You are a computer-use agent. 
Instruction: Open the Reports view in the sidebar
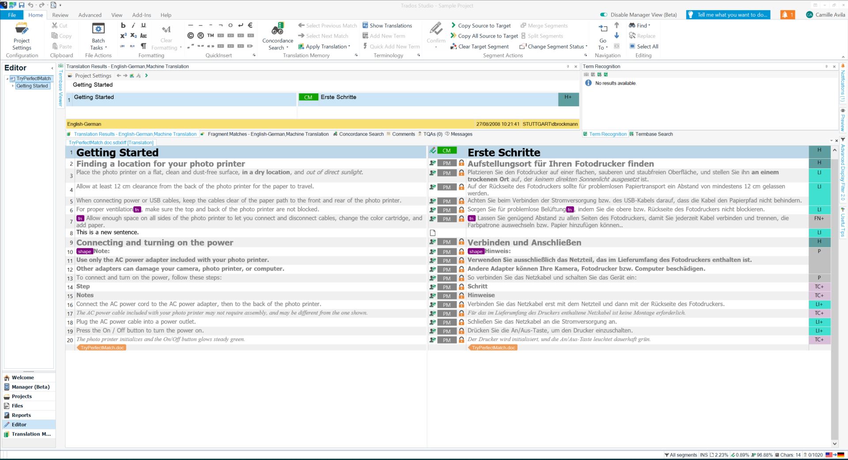tap(20, 415)
